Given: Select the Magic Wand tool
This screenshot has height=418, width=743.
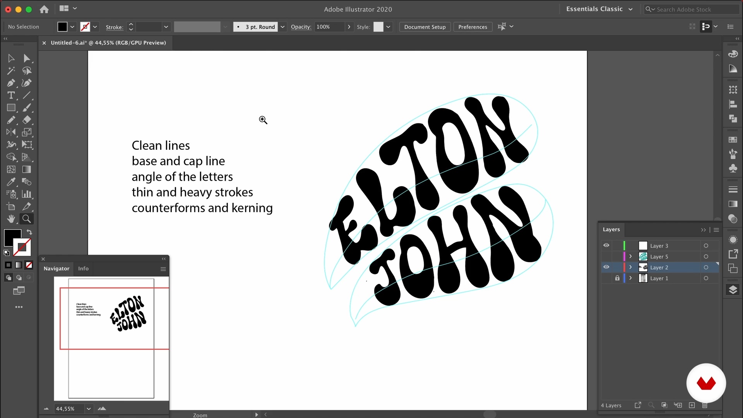Looking at the screenshot, I should 11,71.
